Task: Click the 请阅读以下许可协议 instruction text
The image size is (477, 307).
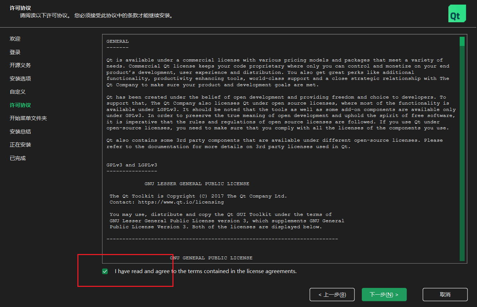Action: point(97,16)
